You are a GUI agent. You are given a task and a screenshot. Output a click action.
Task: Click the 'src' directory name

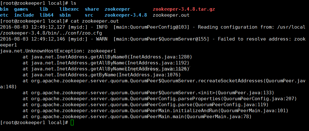(x=89, y=15)
